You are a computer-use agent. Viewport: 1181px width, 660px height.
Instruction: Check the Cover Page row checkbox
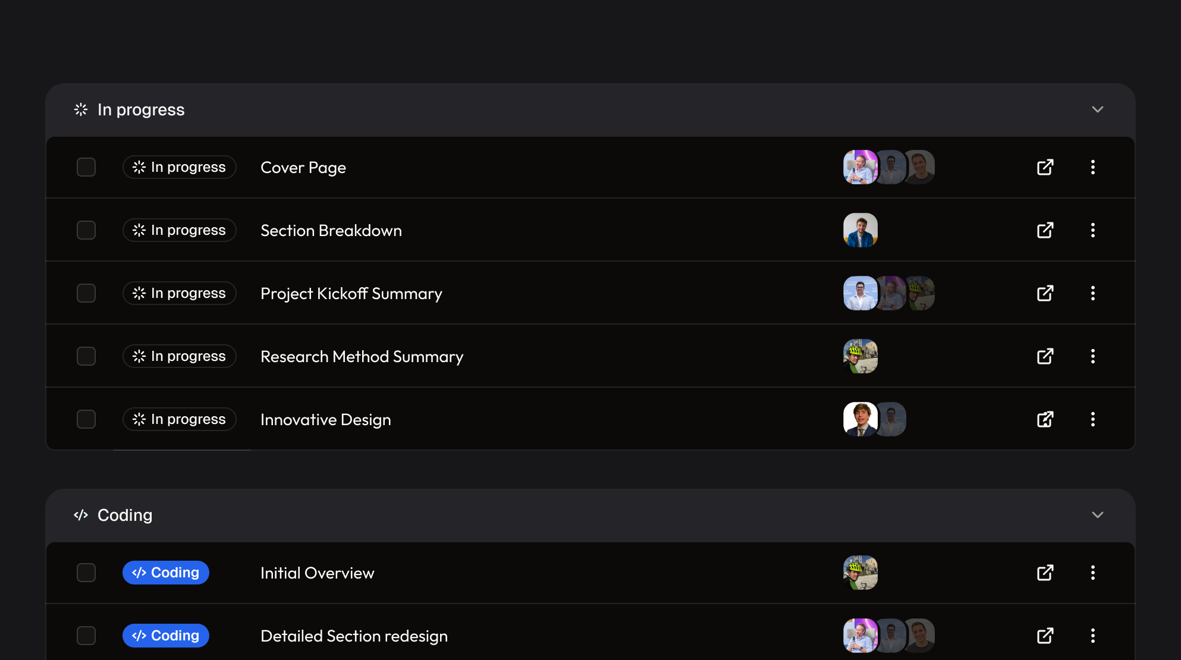[x=86, y=167]
